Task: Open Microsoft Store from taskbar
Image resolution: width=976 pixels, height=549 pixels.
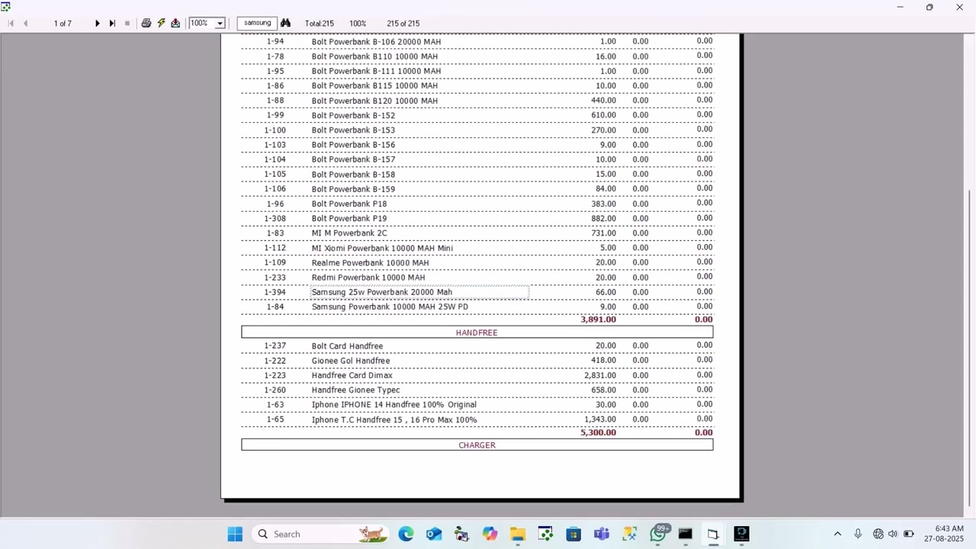Action: 573,534
